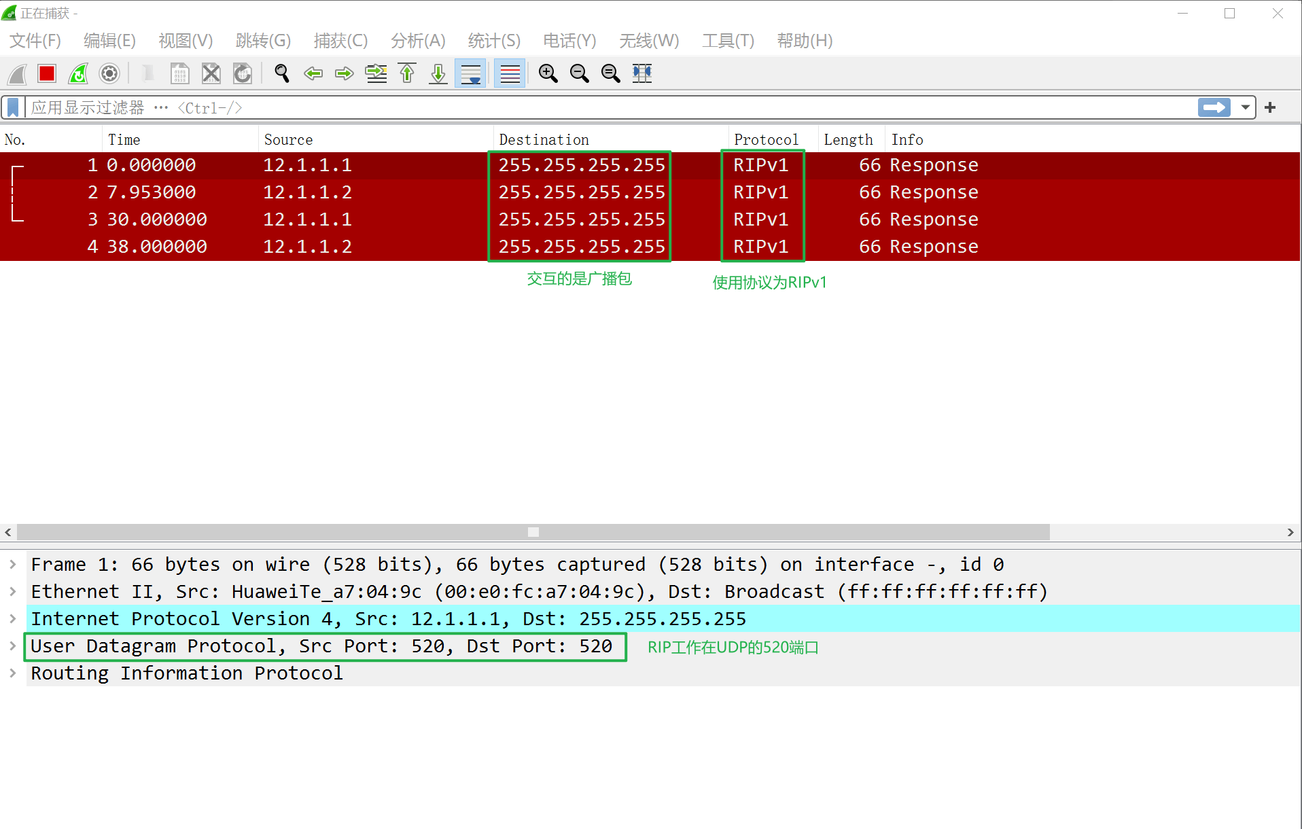Open the 文件(F) menu
The image size is (1302, 829).
[x=35, y=41]
